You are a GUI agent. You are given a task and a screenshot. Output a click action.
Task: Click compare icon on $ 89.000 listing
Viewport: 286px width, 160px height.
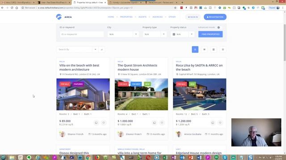96,123
